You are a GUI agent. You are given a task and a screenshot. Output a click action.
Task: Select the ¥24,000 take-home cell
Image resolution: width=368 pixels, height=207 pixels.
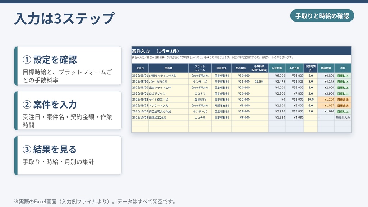(x=295, y=75)
